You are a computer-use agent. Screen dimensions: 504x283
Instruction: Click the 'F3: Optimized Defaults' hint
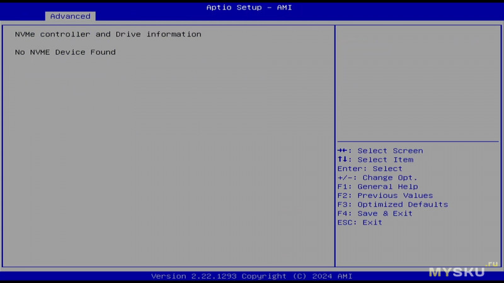[x=392, y=204]
